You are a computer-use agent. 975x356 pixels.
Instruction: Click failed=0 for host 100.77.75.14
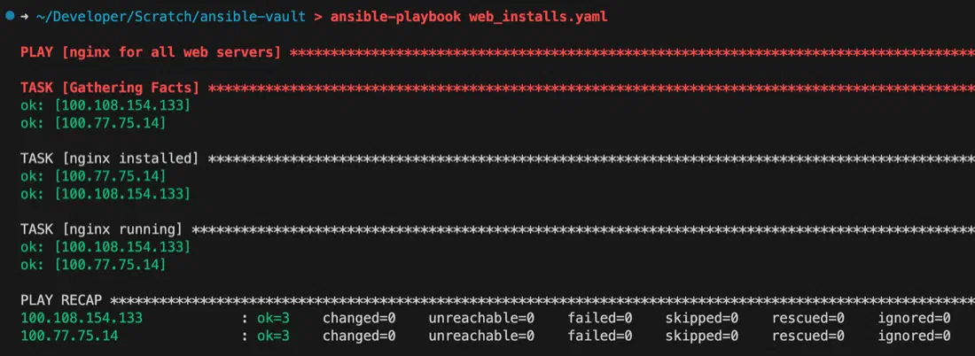coord(600,337)
